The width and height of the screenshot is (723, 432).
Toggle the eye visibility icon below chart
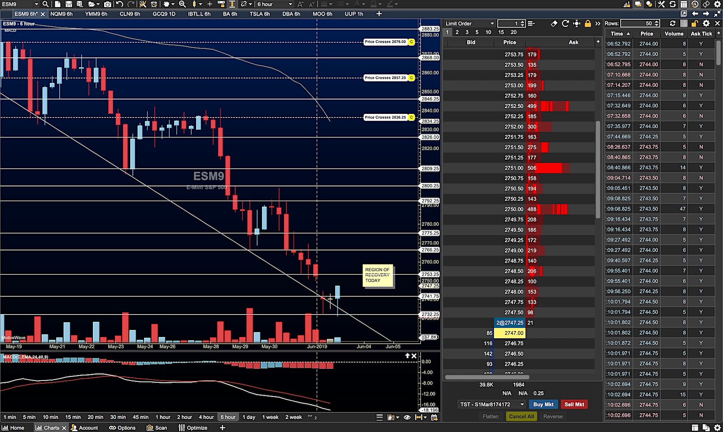(407, 417)
